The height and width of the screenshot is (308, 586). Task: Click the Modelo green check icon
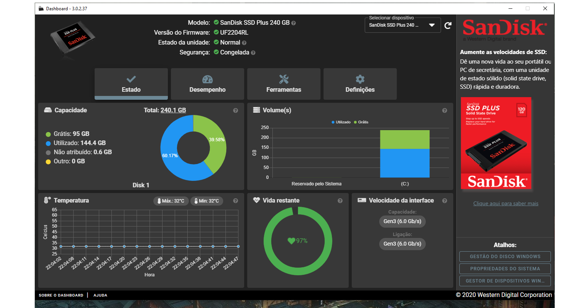tap(216, 22)
